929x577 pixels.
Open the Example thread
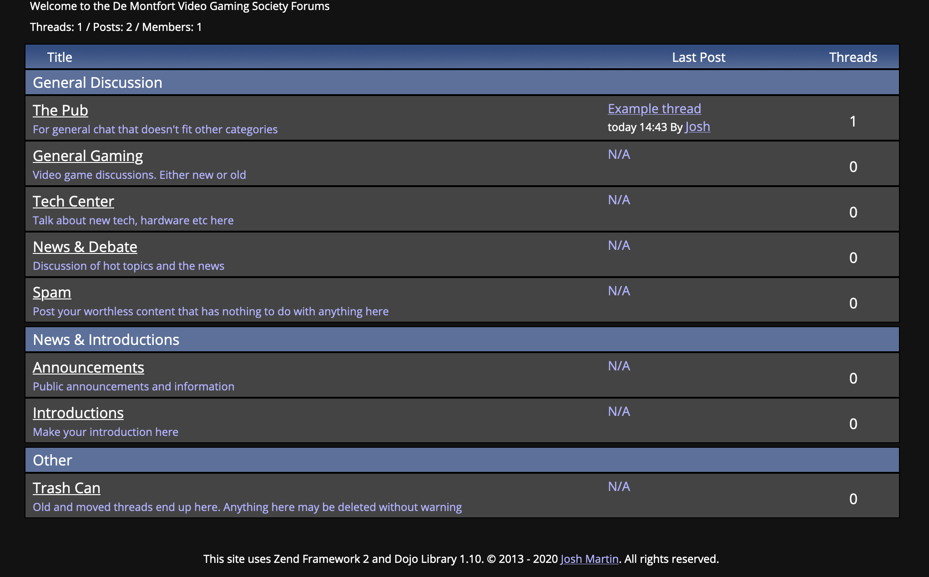point(654,109)
